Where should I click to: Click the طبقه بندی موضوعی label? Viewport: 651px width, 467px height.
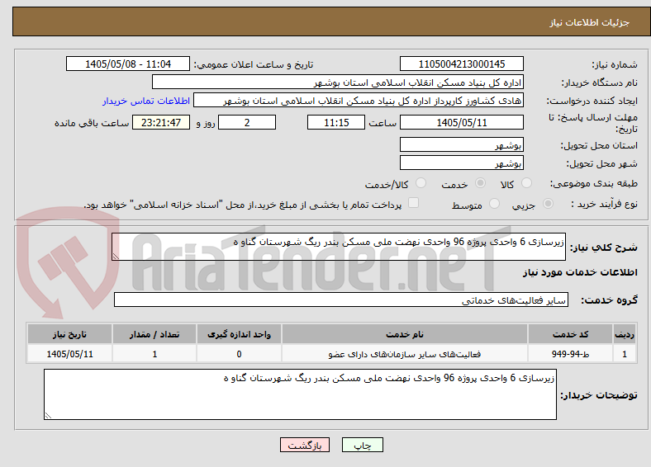[x=594, y=183]
